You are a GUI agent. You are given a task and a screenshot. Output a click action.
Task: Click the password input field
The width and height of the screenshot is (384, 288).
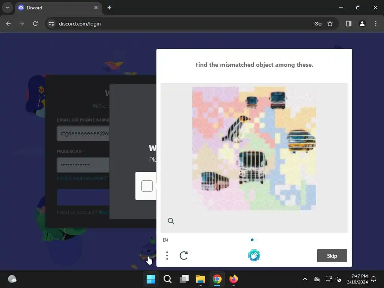click(83, 165)
